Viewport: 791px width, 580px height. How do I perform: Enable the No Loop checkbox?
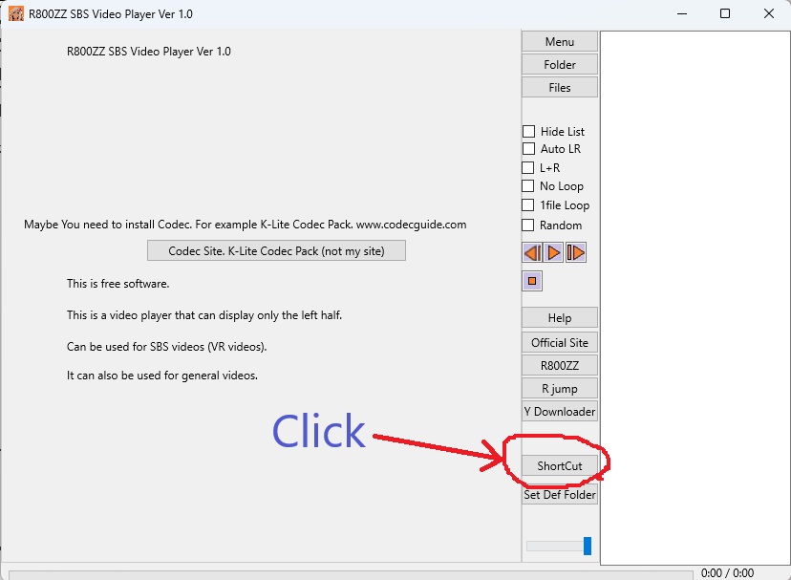(x=527, y=186)
